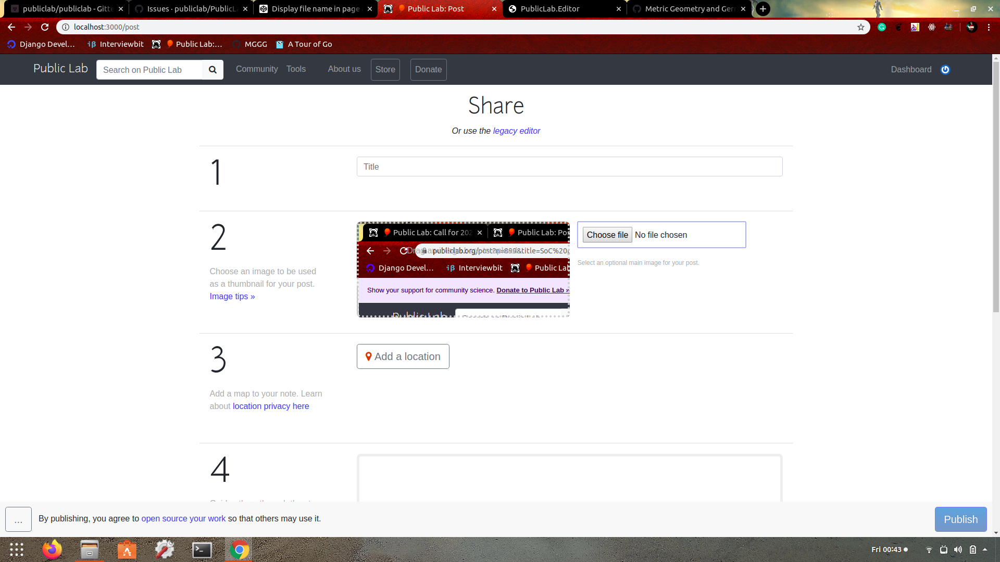Open the legacy editor link
This screenshot has height=562, width=1000.
(516, 131)
